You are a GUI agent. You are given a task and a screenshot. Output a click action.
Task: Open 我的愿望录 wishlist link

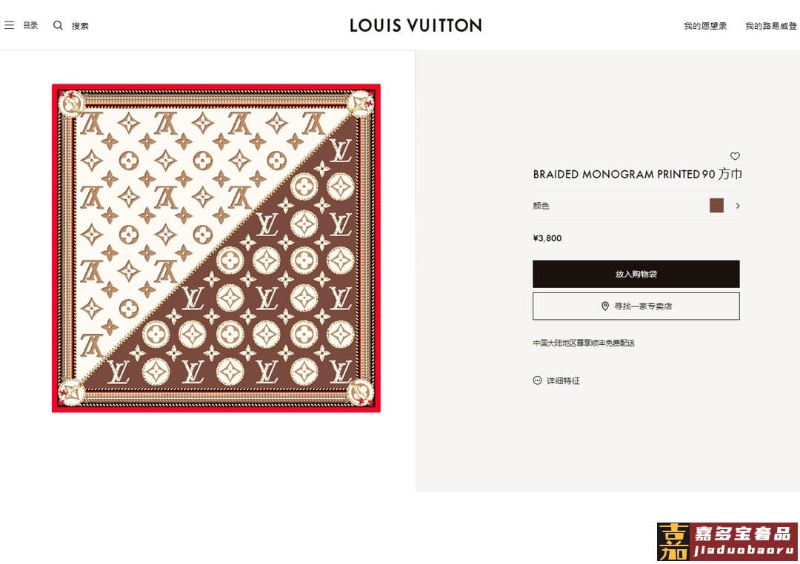point(704,26)
